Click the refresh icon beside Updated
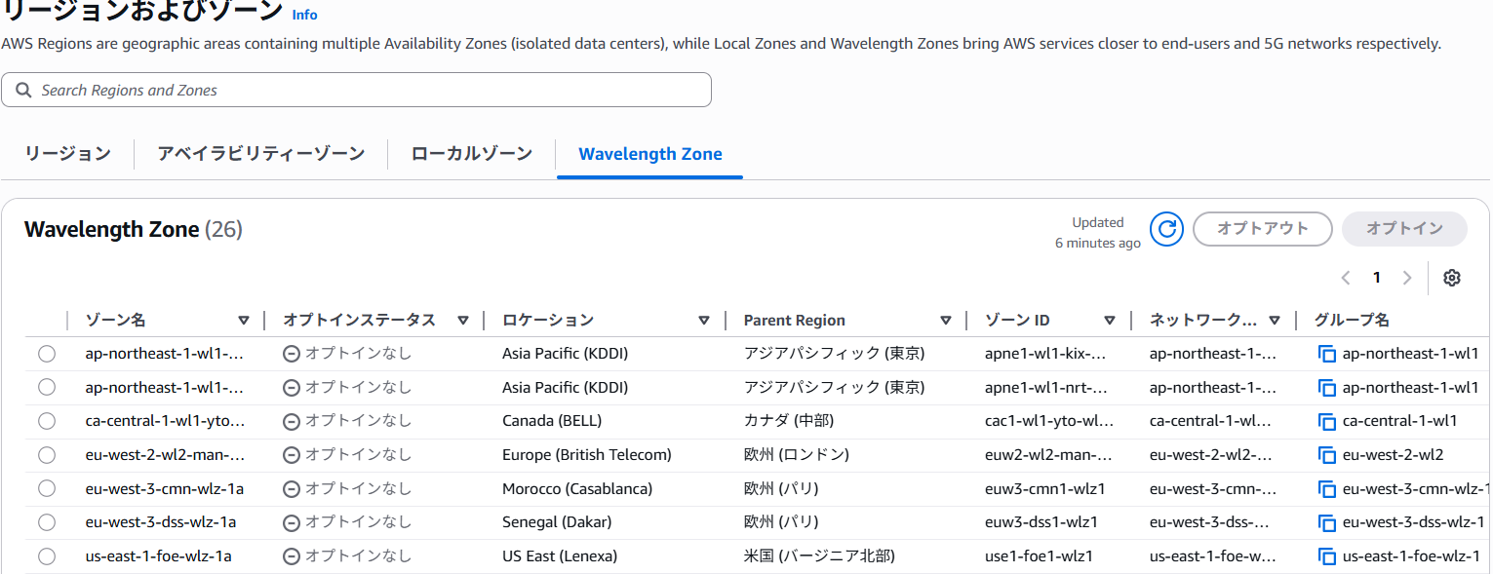 1166,229
